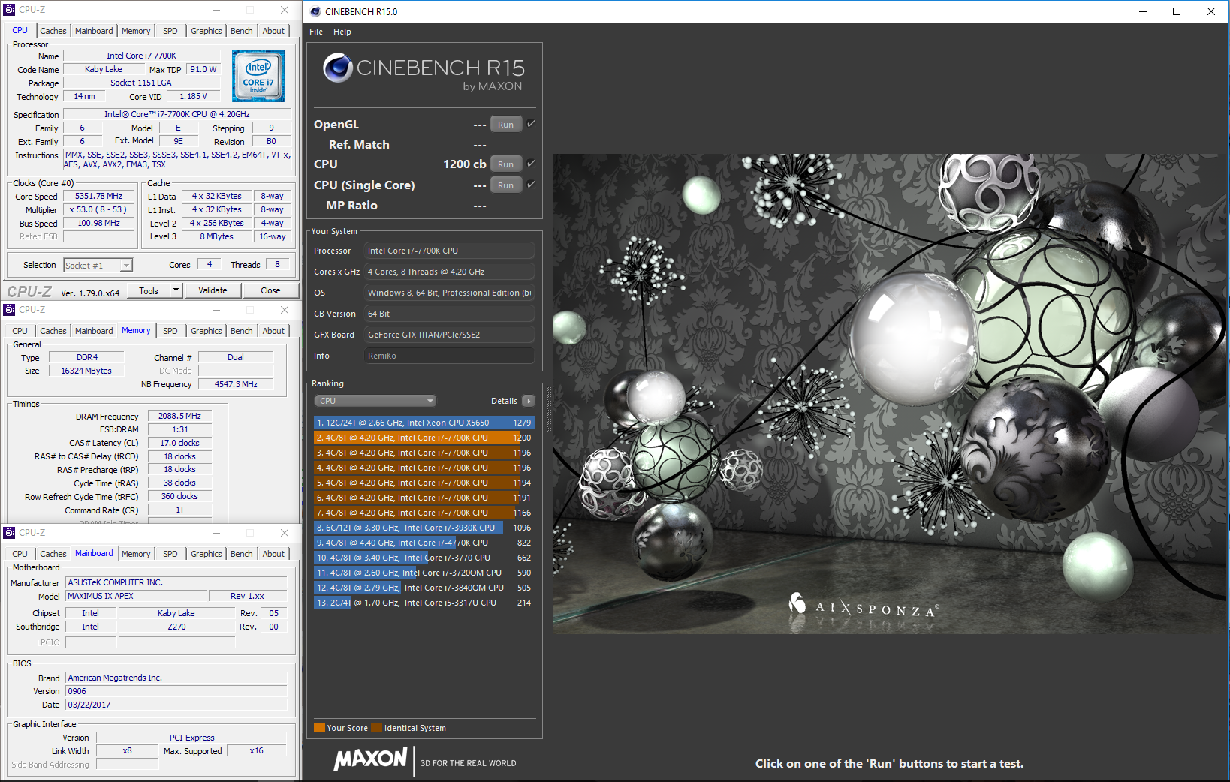
Task: Switch to SPD tab in top CPU-Z window
Action: [170, 31]
